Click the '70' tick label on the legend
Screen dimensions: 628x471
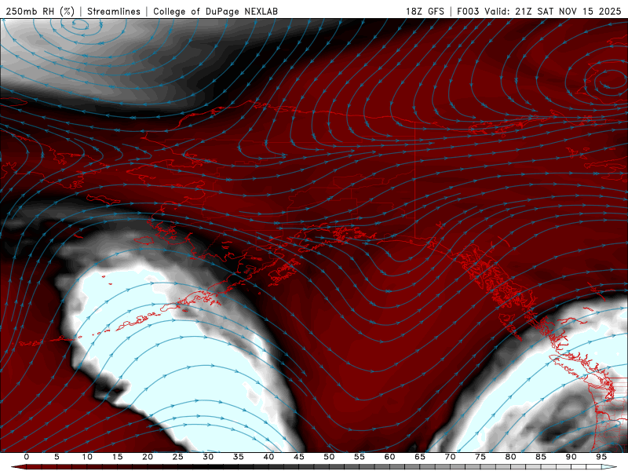[450, 457]
